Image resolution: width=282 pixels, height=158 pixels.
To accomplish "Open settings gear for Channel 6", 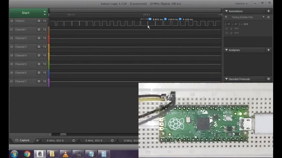I will [39, 72].
